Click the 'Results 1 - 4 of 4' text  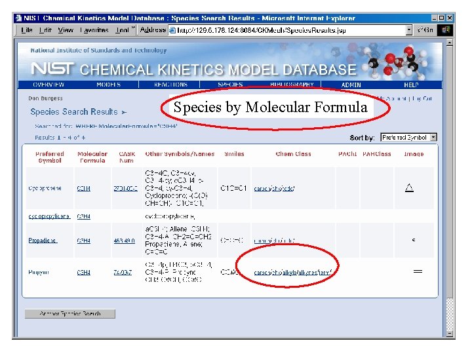tap(60, 138)
